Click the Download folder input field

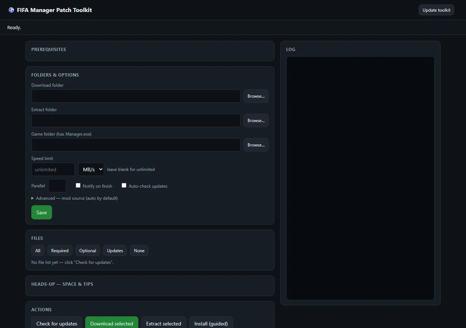136,96
